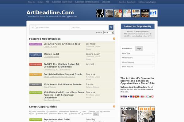184x122 pixels.
Task: Click the big Submit an Opportunity button
Action: pos(137,27)
